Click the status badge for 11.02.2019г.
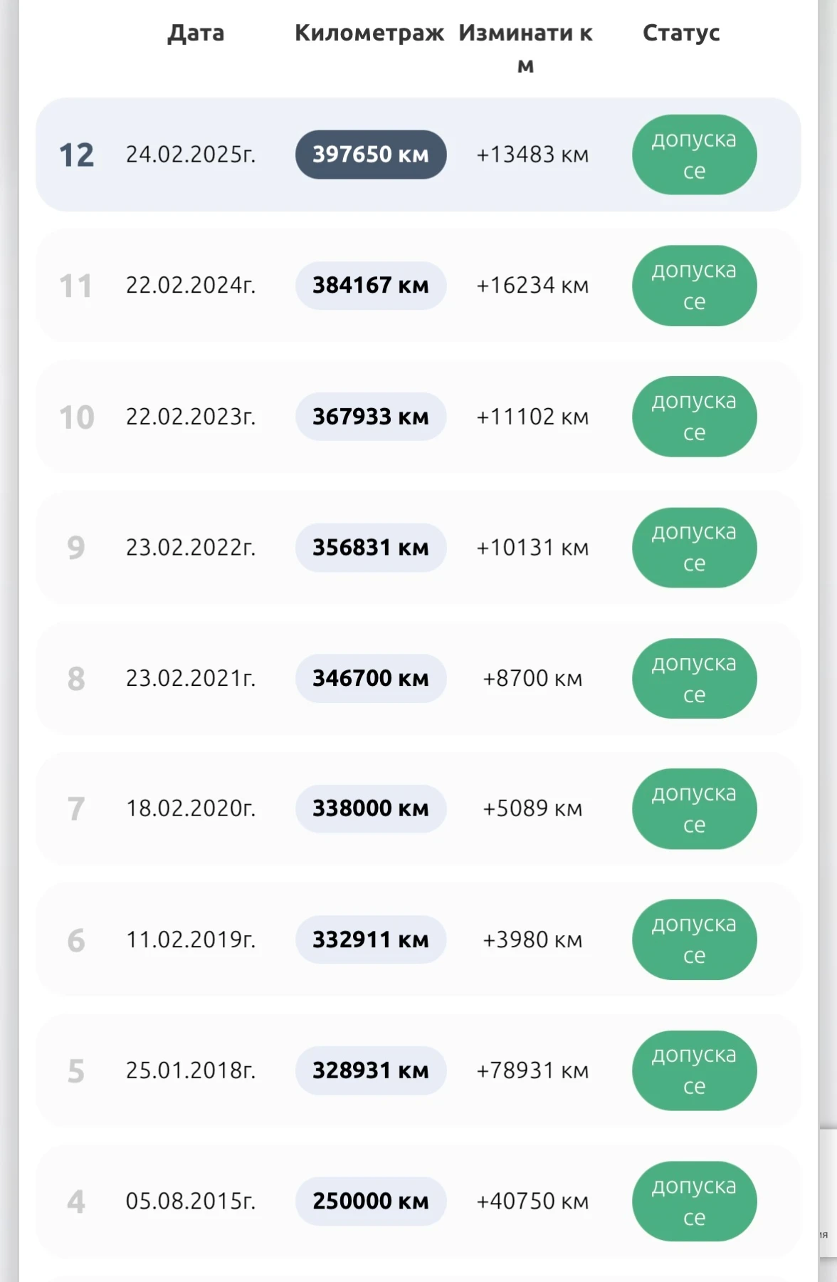The width and height of the screenshot is (837, 1282). [694, 939]
